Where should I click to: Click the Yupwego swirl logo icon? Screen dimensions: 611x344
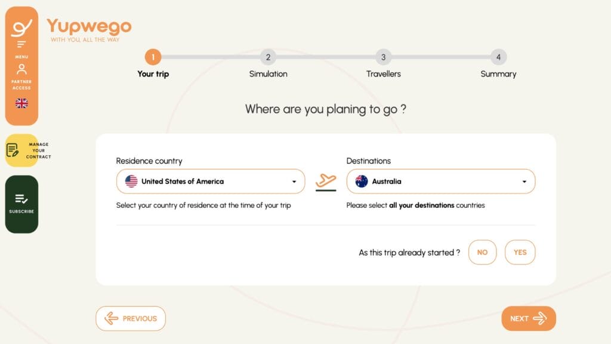point(21,27)
